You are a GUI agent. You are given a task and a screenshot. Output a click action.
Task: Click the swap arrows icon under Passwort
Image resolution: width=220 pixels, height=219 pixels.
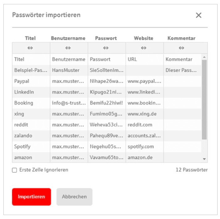pos(106,48)
